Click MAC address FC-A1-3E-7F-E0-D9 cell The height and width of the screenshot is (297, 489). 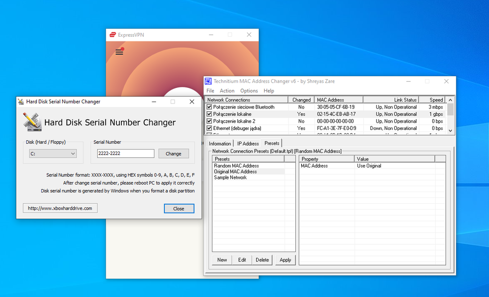point(336,128)
